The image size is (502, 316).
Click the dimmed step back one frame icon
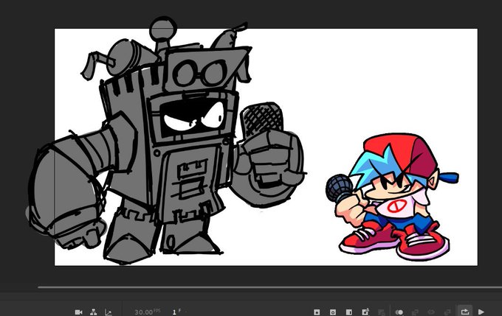(415, 312)
